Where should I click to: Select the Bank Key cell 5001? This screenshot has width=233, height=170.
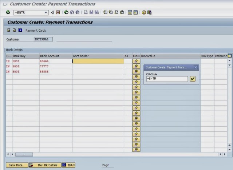click(x=26, y=61)
